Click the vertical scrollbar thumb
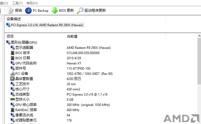Viewport: 201px width, 124px height. 199,61
